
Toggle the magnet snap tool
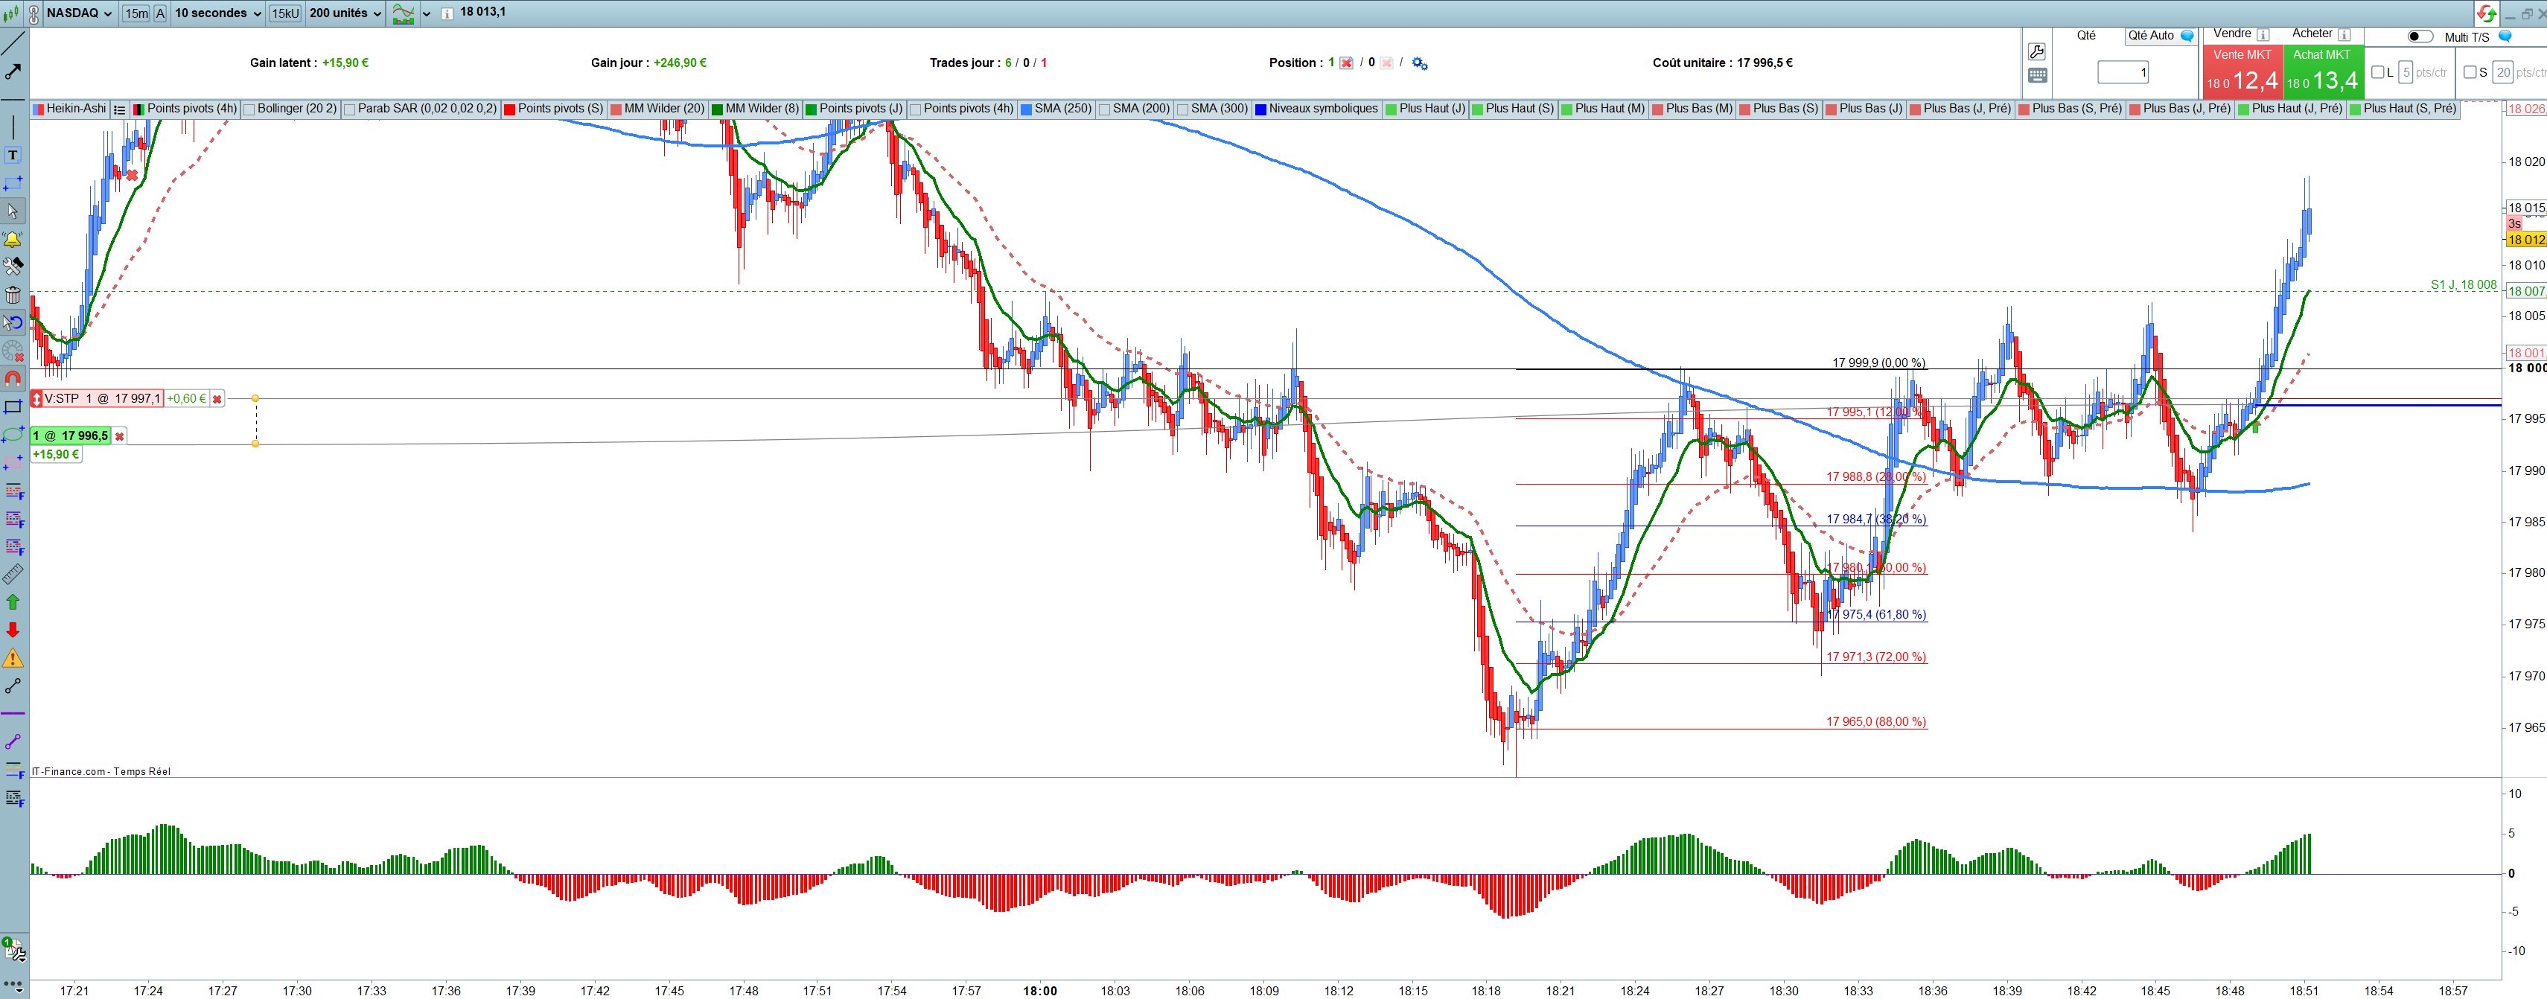click(13, 378)
